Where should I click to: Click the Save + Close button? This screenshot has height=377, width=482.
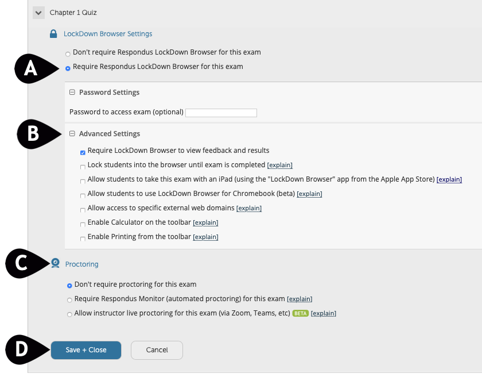[x=86, y=350]
